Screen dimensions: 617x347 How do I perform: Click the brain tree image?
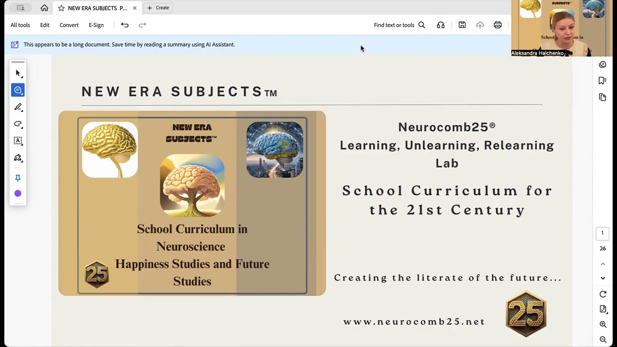pos(192,186)
